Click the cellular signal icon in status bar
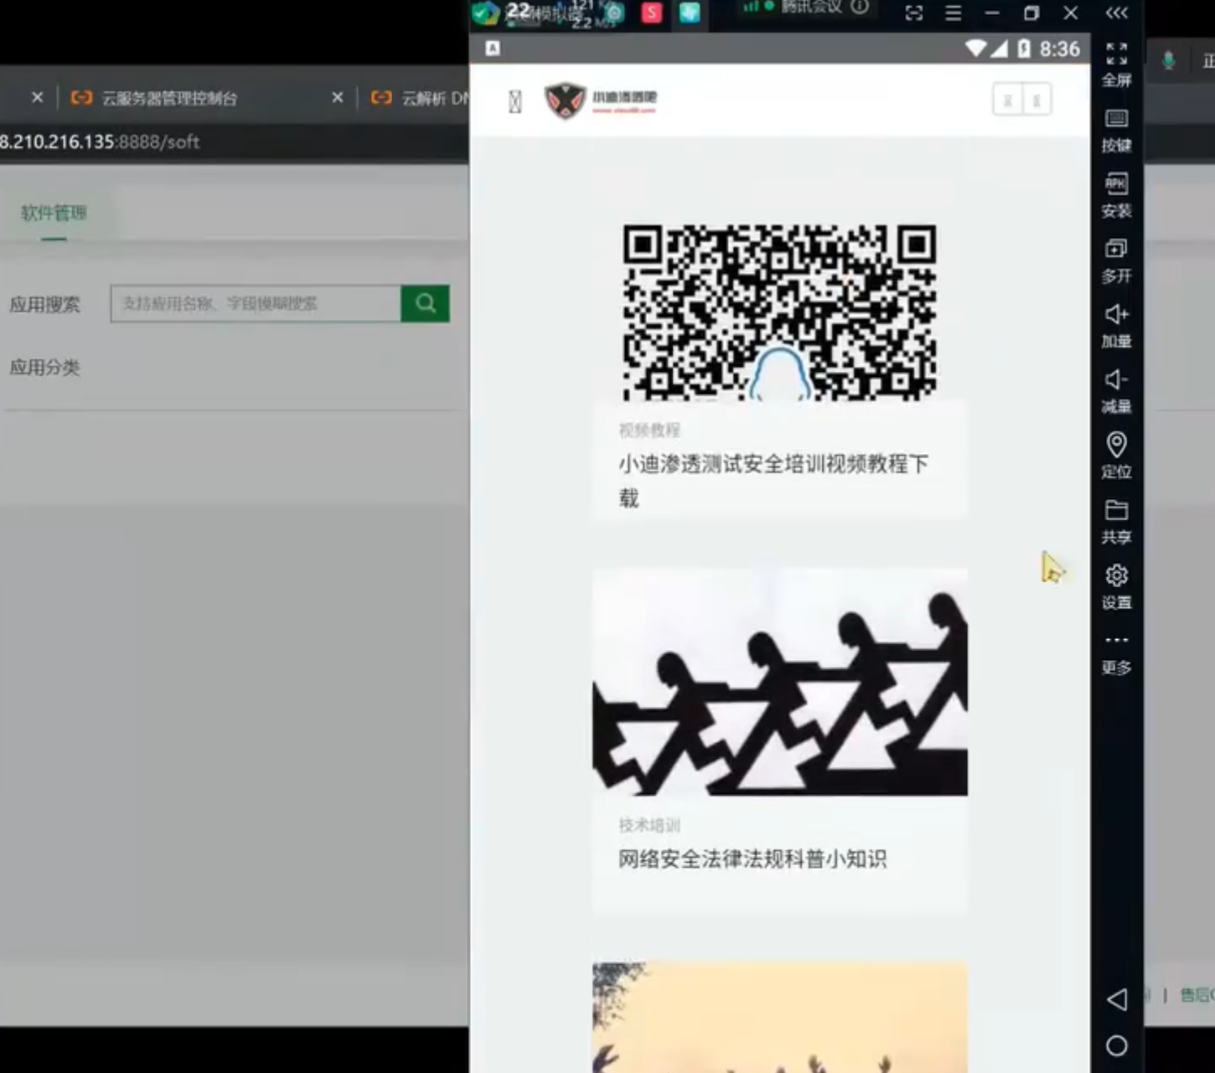 (x=999, y=49)
